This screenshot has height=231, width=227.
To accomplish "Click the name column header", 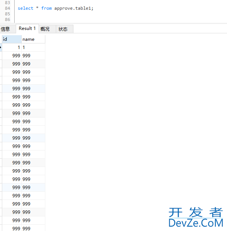I will (33, 39).
